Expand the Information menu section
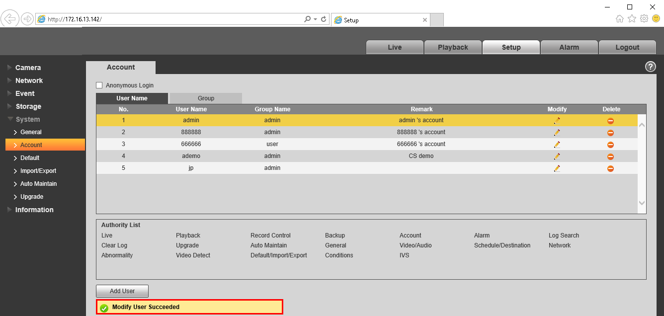Image resolution: width=664 pixels, height=316 pixels. pyautogui.click(x=34, y=210)
